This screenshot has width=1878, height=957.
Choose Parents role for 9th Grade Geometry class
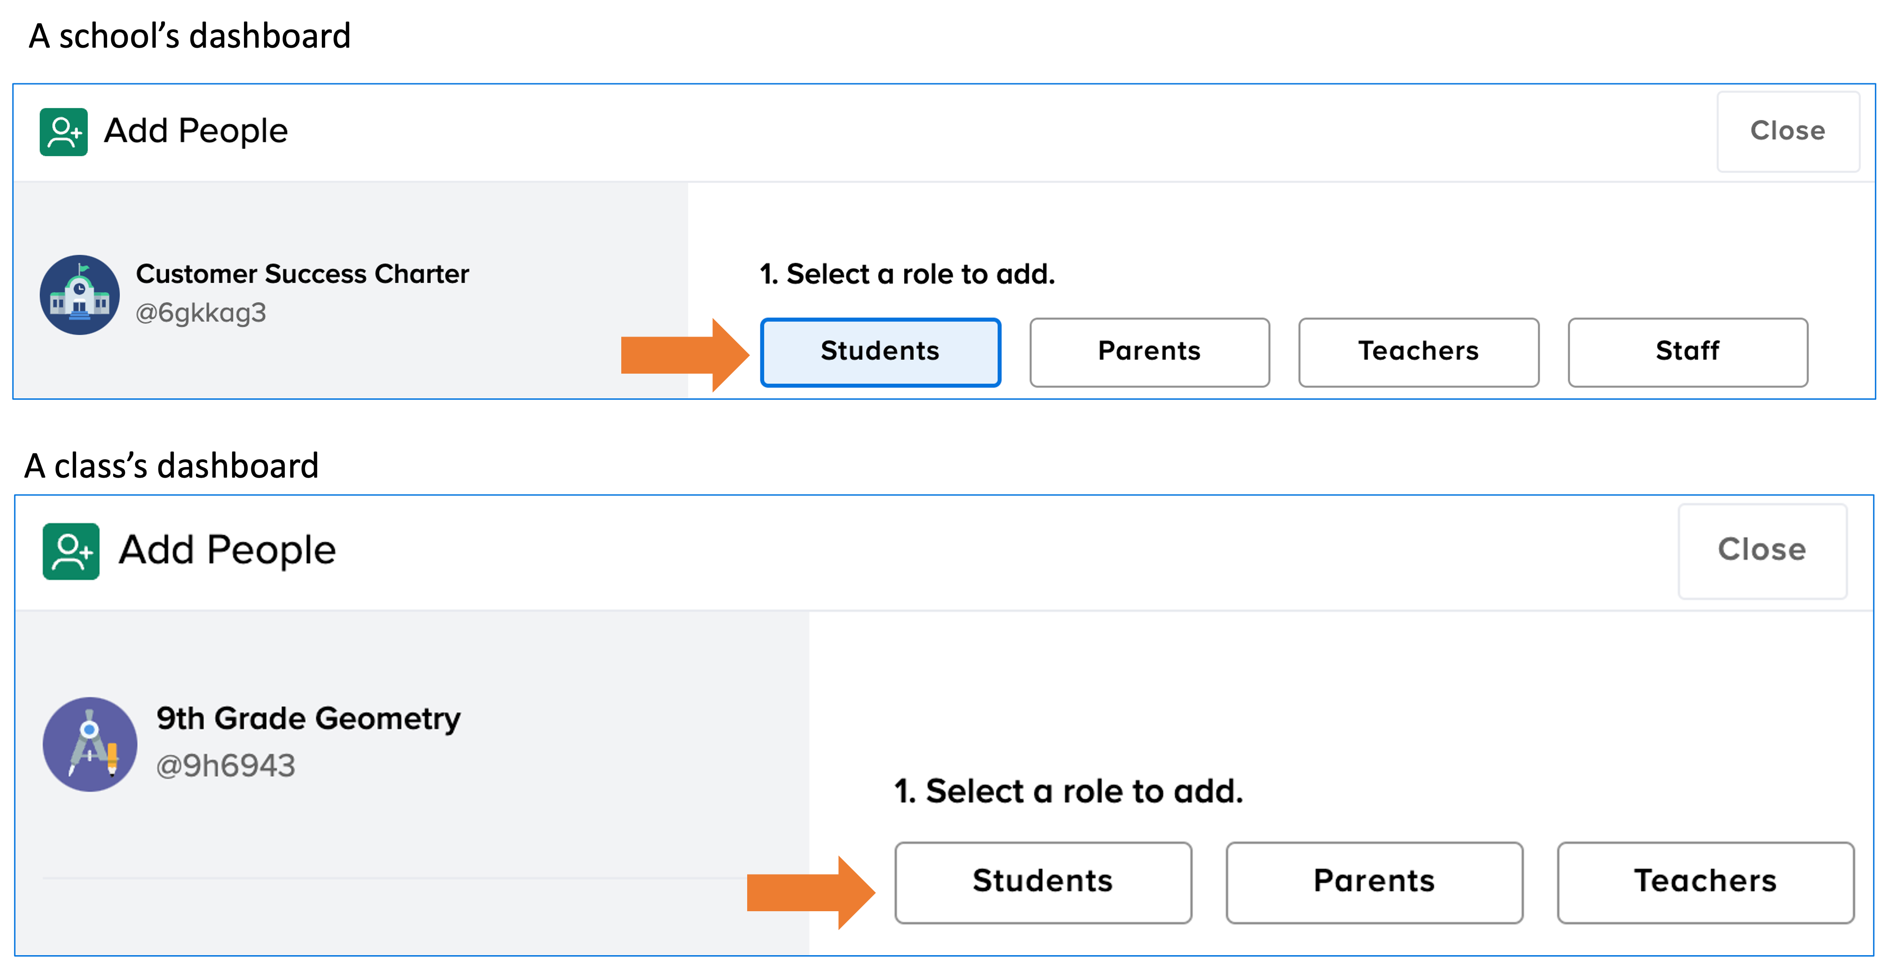point(1373,882)
